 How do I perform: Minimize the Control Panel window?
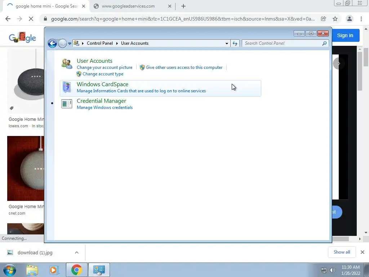299,34
